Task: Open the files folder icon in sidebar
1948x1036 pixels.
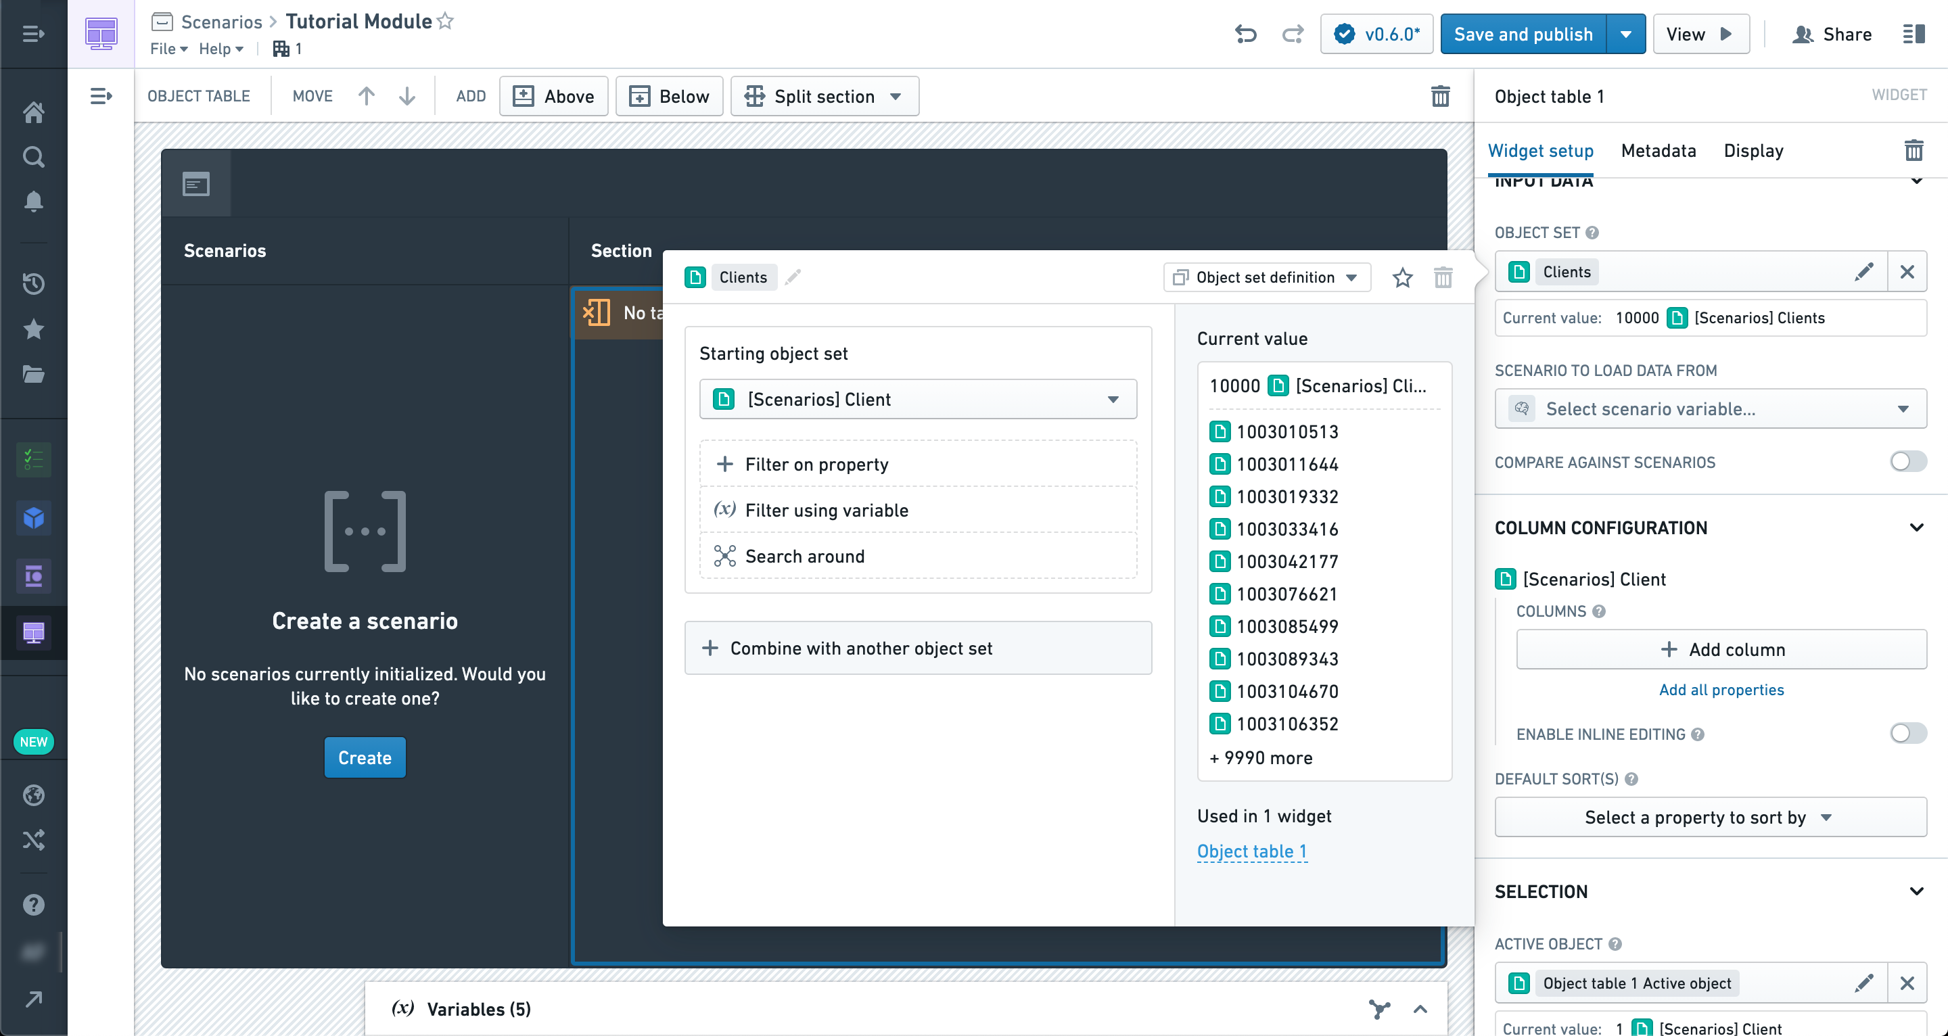Action: coord(33,373)
